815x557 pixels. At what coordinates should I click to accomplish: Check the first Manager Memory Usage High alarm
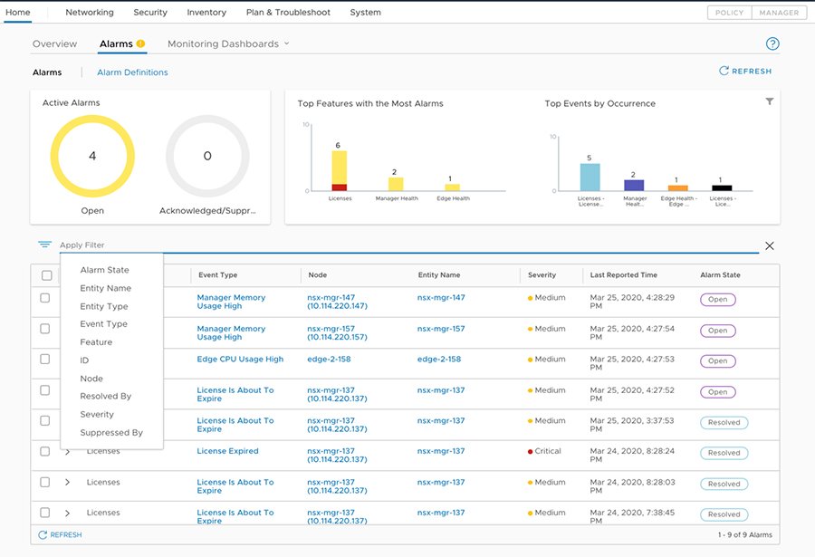pos(44,298)
